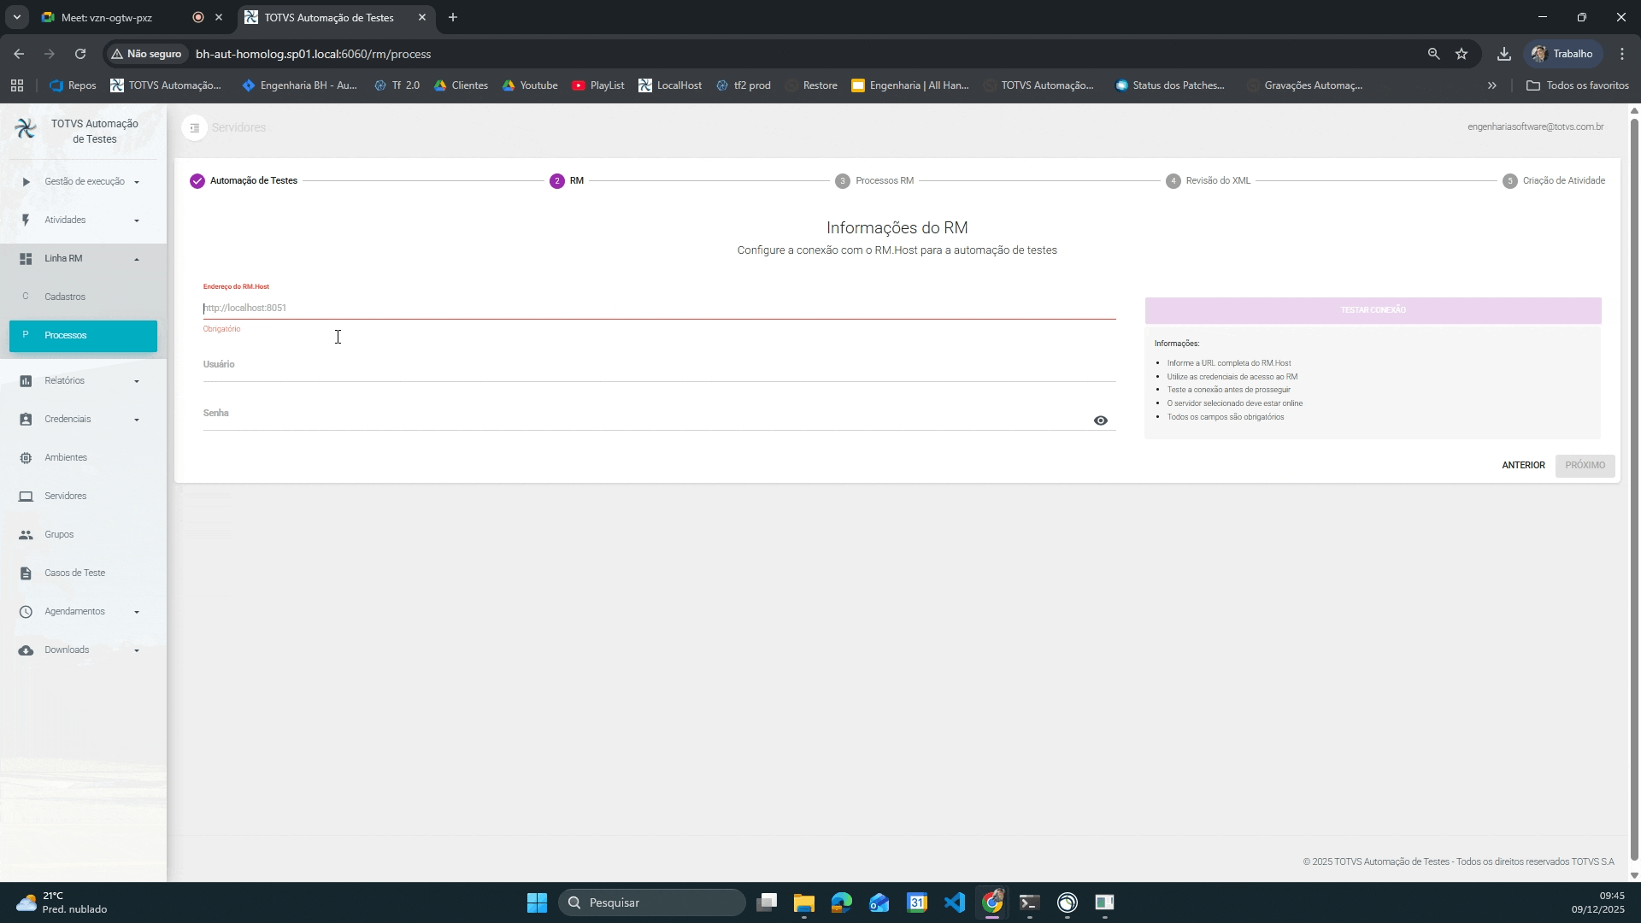Viewport: 1641px width, 923px height.
Task: Expand the Relatórios dropdown arrow
Action: (x=137, y=381)
